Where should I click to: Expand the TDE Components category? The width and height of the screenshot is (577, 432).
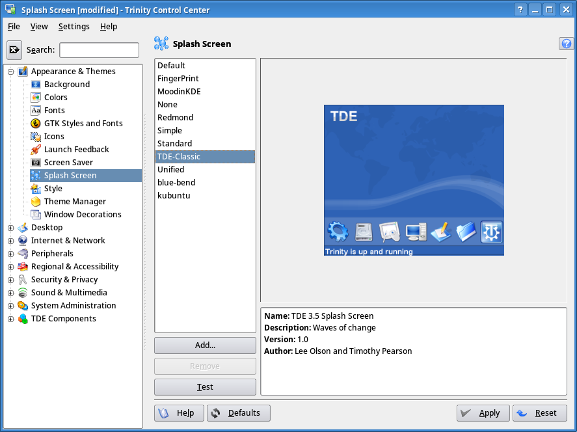click(10, 319)
